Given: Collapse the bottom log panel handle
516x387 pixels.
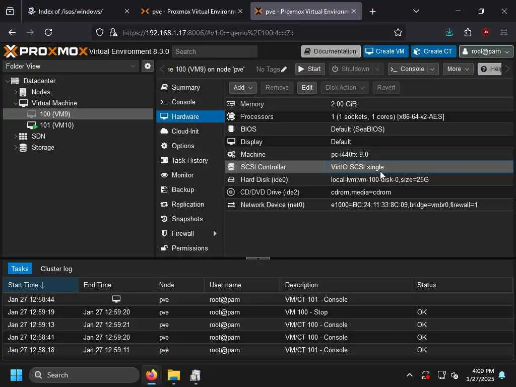Looking at the screenshot, I should coord(257,259).
